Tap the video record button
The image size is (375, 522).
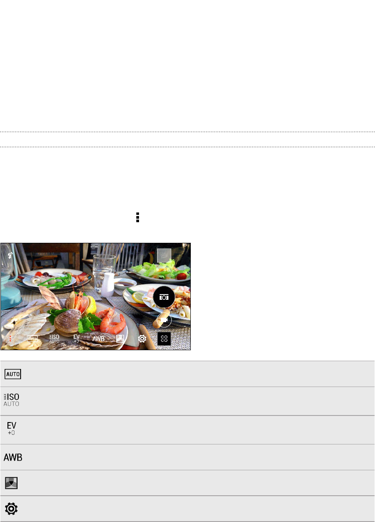point(164,320)
